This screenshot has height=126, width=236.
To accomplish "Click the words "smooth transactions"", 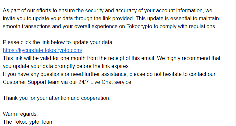I will point(27,26).
